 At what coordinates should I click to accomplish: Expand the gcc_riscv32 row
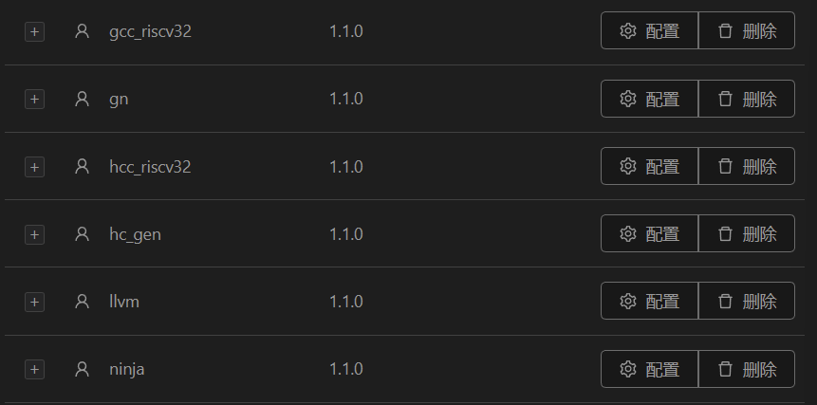coord(34,31)
